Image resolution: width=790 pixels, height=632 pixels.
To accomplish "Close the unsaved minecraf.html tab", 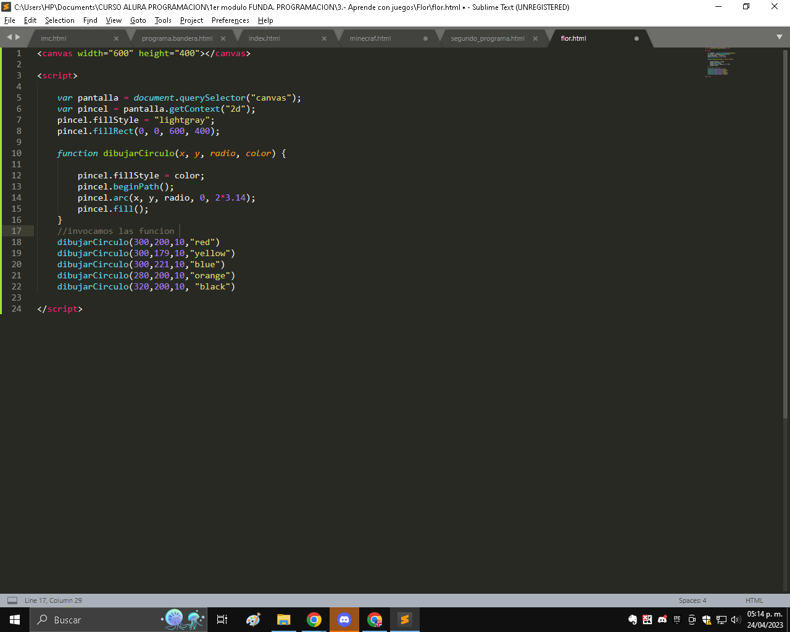I will [425, 38].
